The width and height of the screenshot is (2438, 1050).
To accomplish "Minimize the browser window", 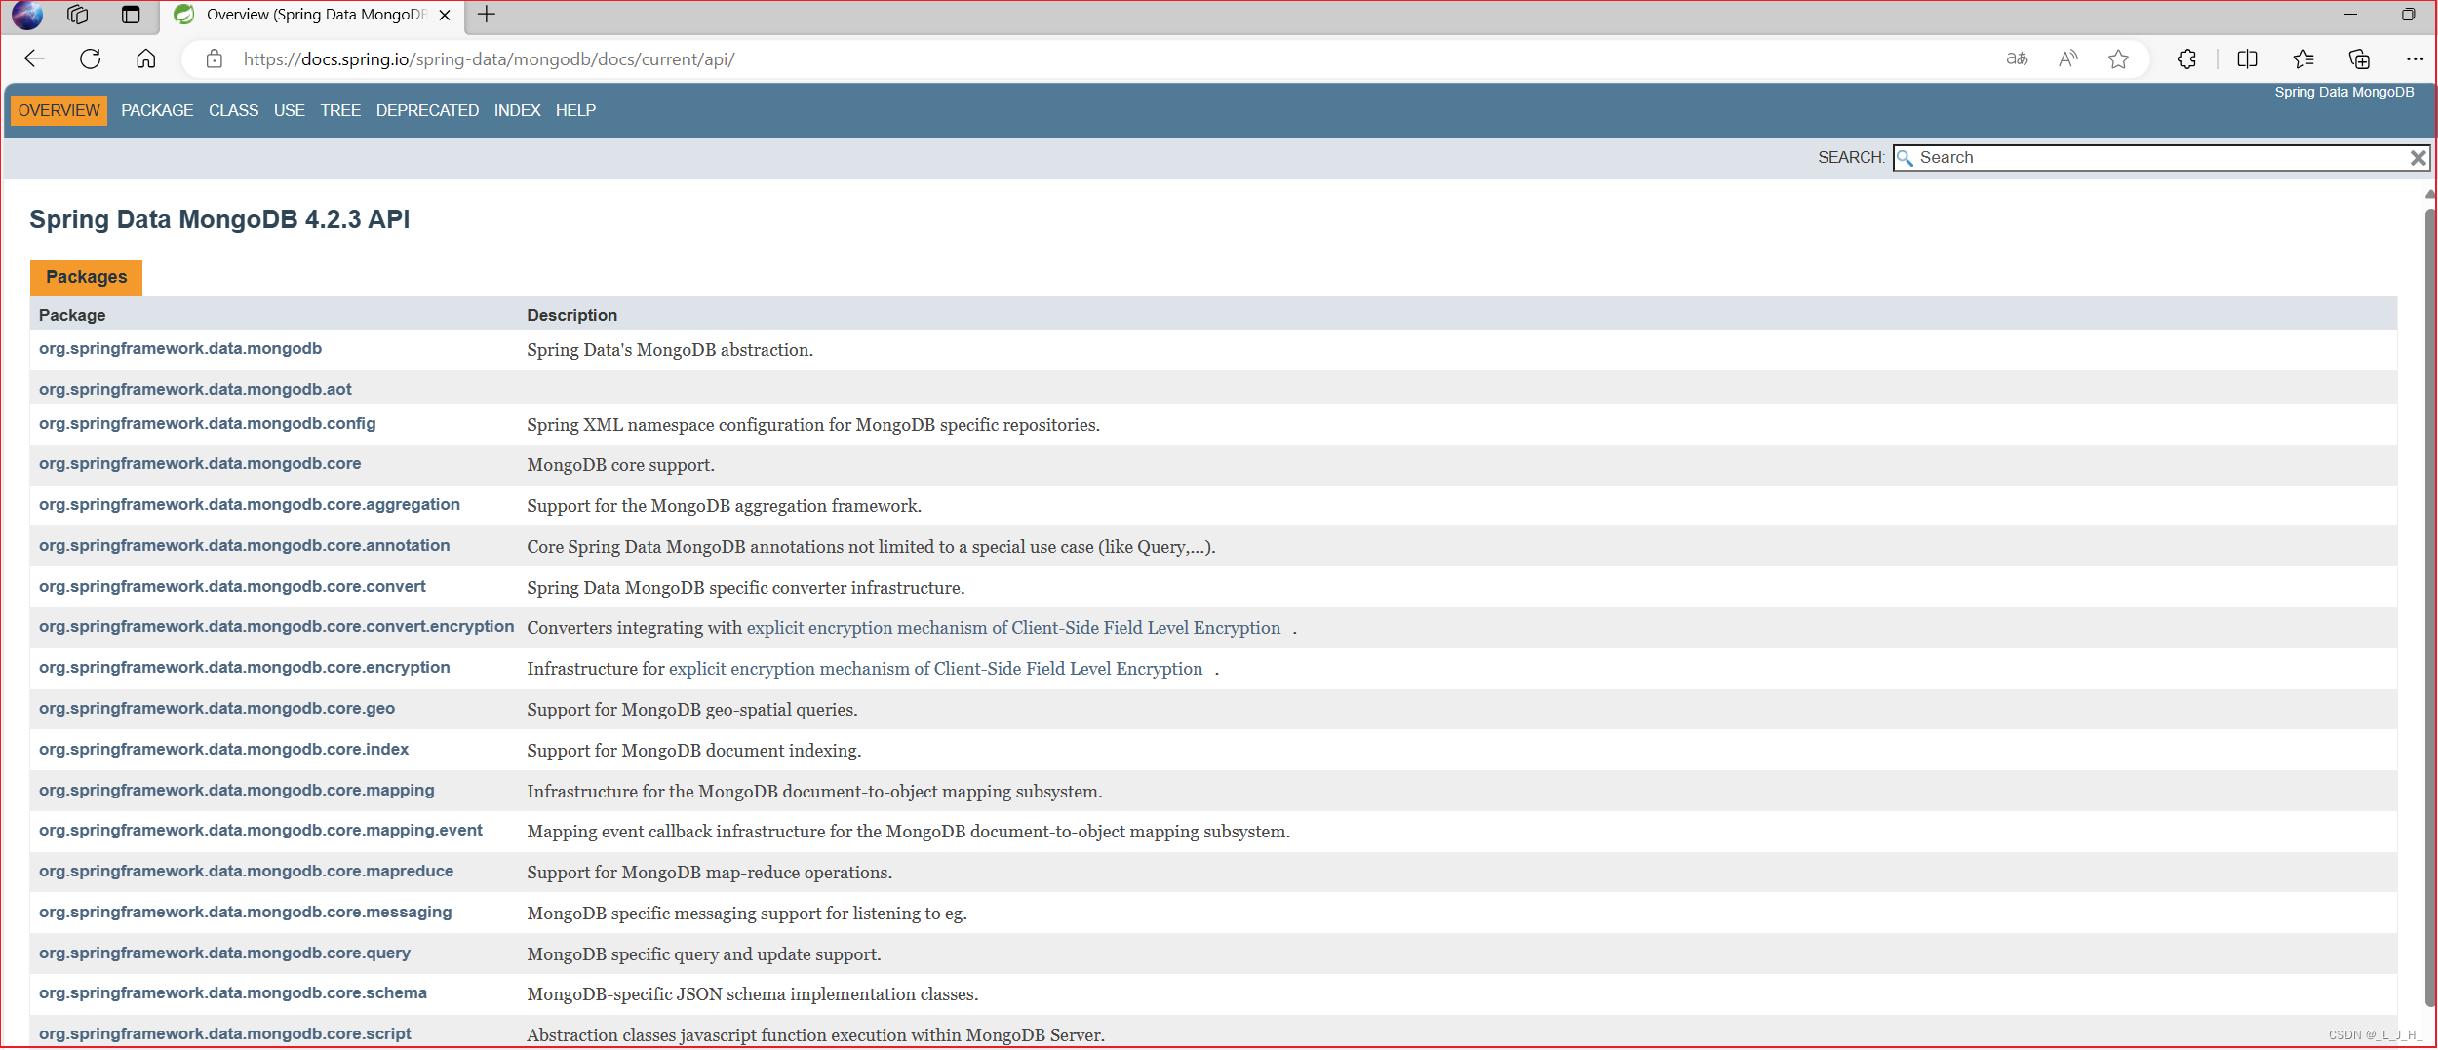I will point(2350,15).
